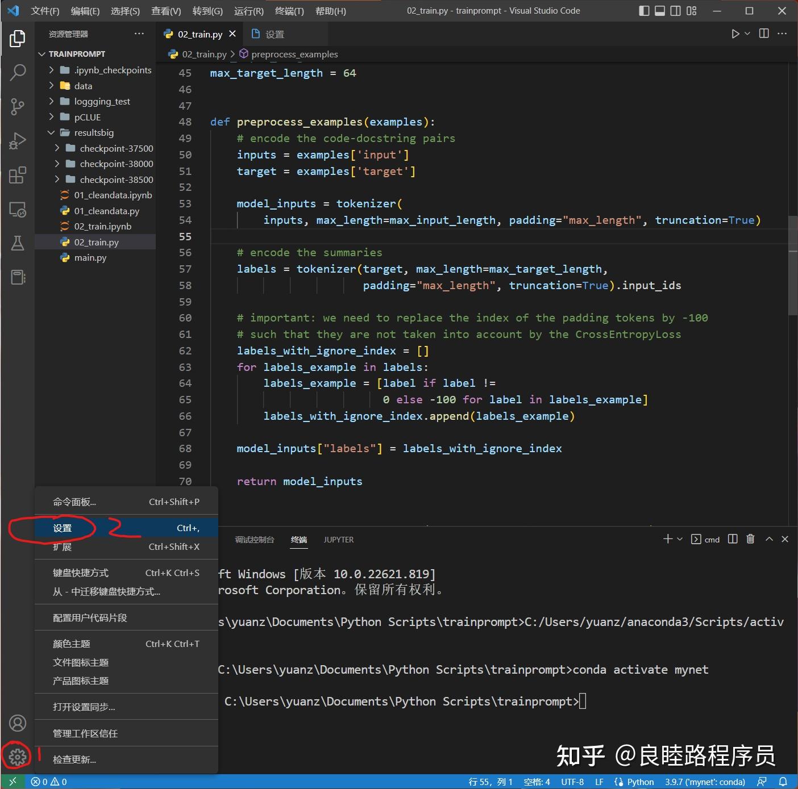Select 设置 in the gear menu
This screenshot has width=798, height=789.
click(x=63, y=528)
